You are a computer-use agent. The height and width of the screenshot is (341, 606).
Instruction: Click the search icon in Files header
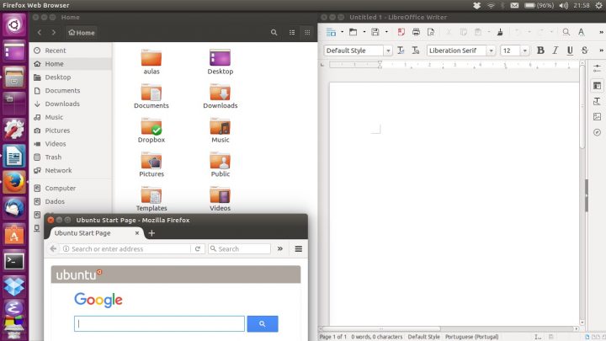coord(274,33)
